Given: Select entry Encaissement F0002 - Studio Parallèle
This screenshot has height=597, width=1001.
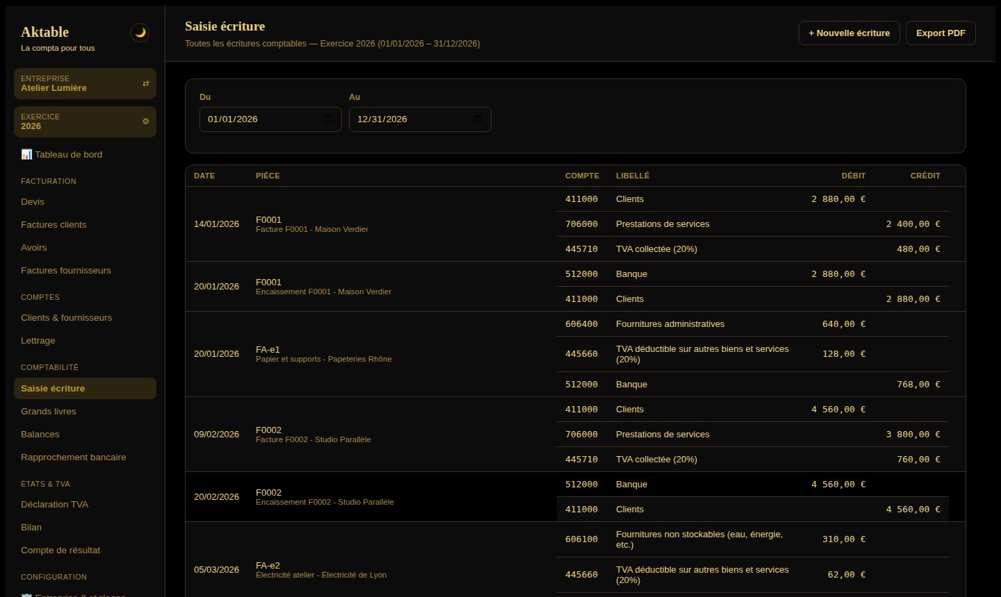Looking at the screenshot, I should [325, 502].
